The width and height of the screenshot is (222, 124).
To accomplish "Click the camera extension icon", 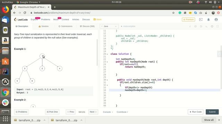I will tap(201, 13).
